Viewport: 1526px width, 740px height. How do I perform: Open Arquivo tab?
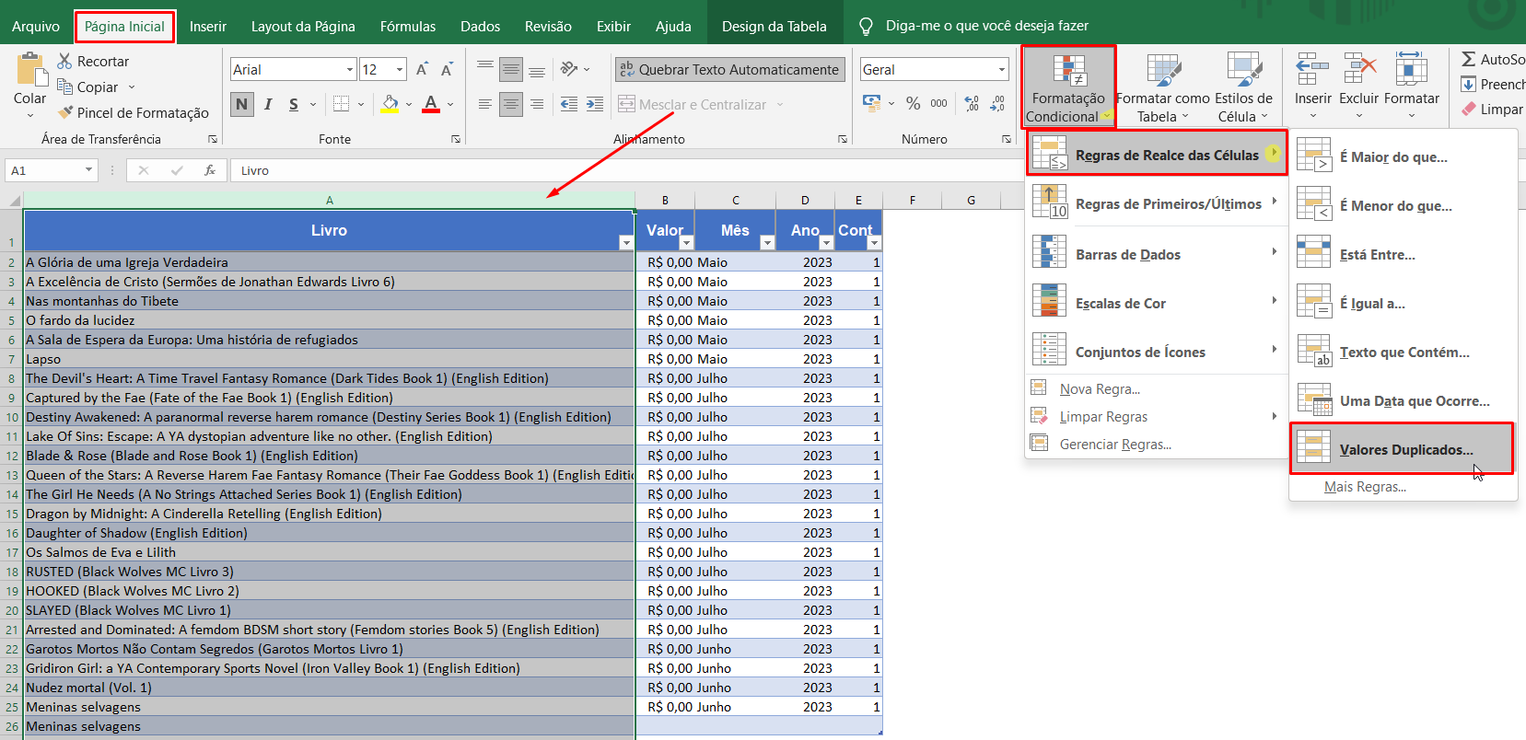(x=36, y=26)
